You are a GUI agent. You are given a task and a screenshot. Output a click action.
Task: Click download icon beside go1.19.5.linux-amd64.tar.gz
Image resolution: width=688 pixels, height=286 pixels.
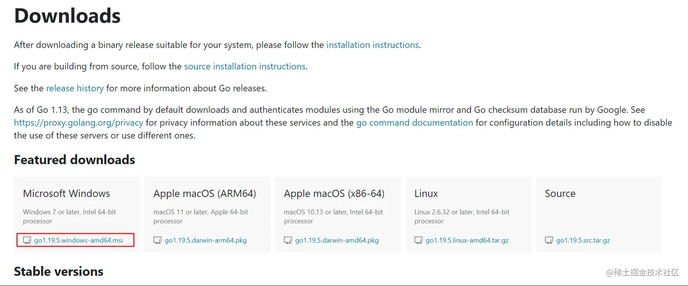419,240
